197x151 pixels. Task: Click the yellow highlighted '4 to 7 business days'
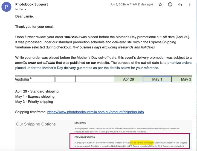pos(141,143)
